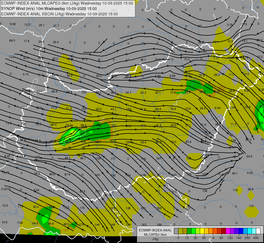This screenshot has width=264, height=243.
Task: Click the map value 154
Action: coord(128,109)
